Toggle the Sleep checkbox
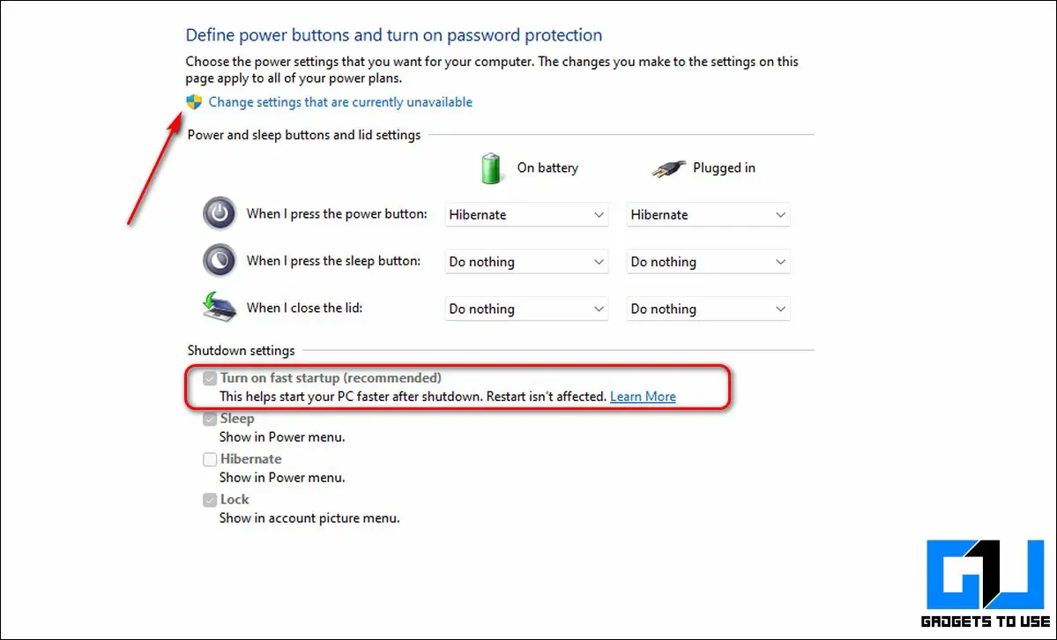 click(x=210, y=419)
